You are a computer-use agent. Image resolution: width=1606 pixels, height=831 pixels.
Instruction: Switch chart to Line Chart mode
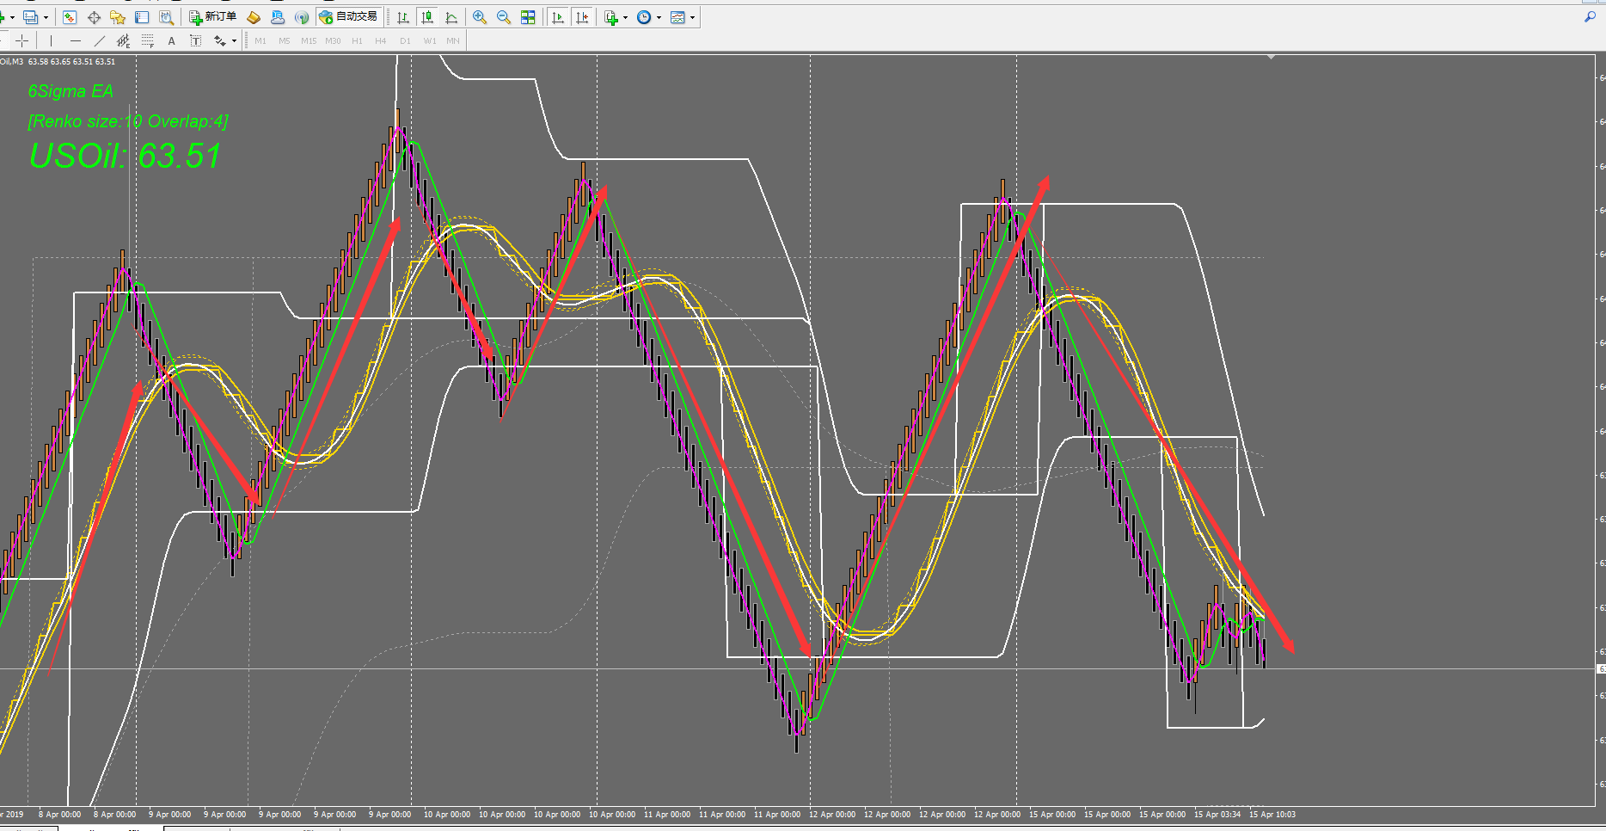coord(451,17)
